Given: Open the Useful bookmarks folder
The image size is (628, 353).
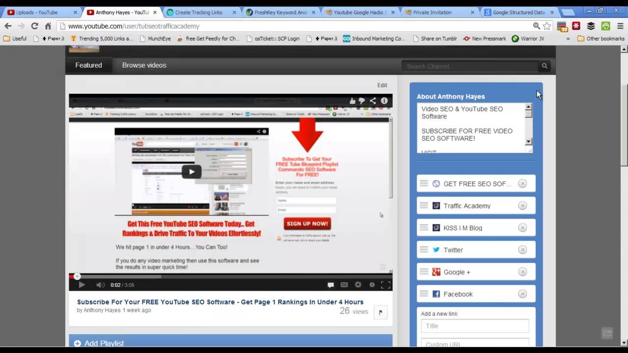Looking at the screenshot, I should tap(15, 39).
